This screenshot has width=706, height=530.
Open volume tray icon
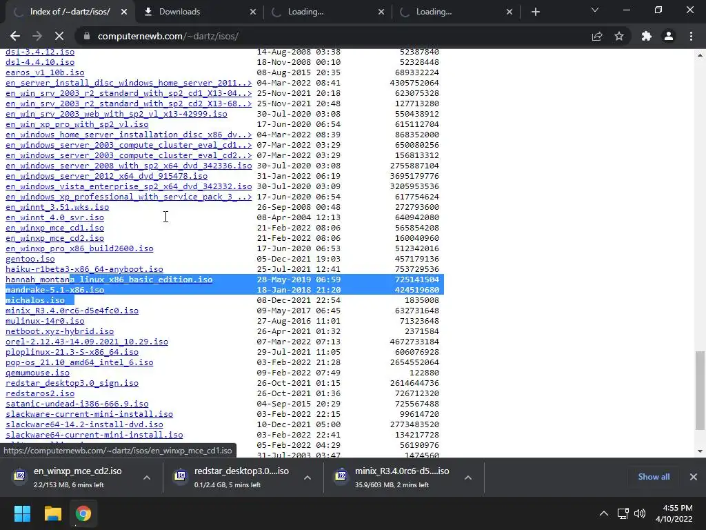point(639,513)
